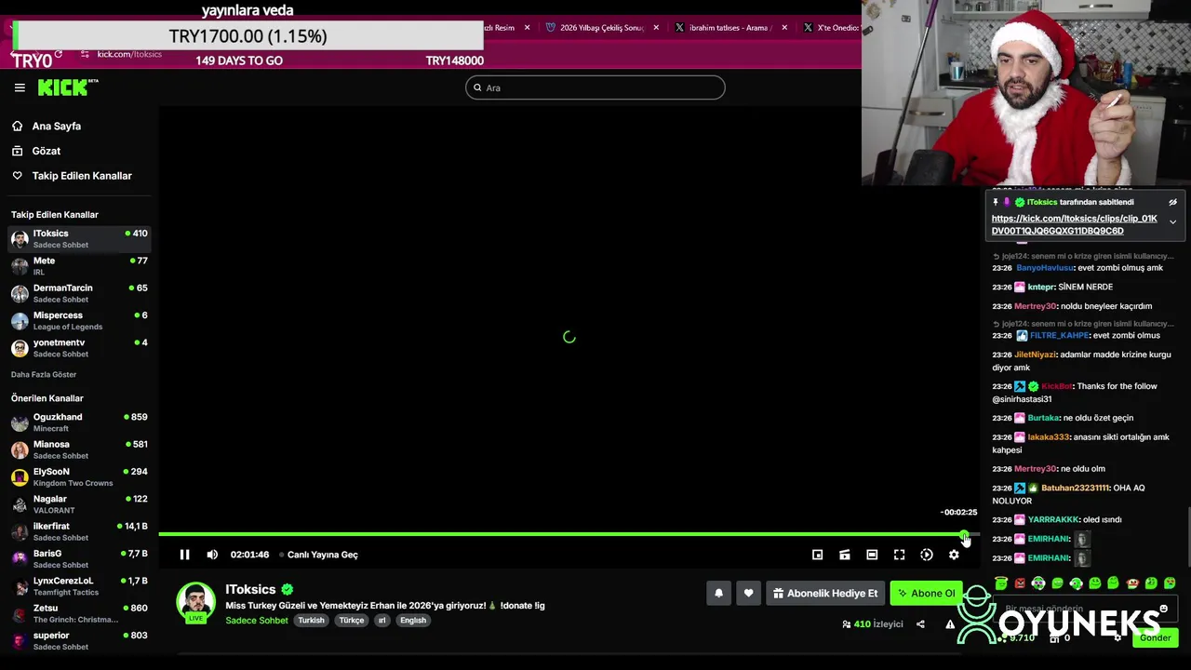Click Mete channel avatar in sidebar
The width and height of the screenshot is (1191, 670).
[20, 266]
